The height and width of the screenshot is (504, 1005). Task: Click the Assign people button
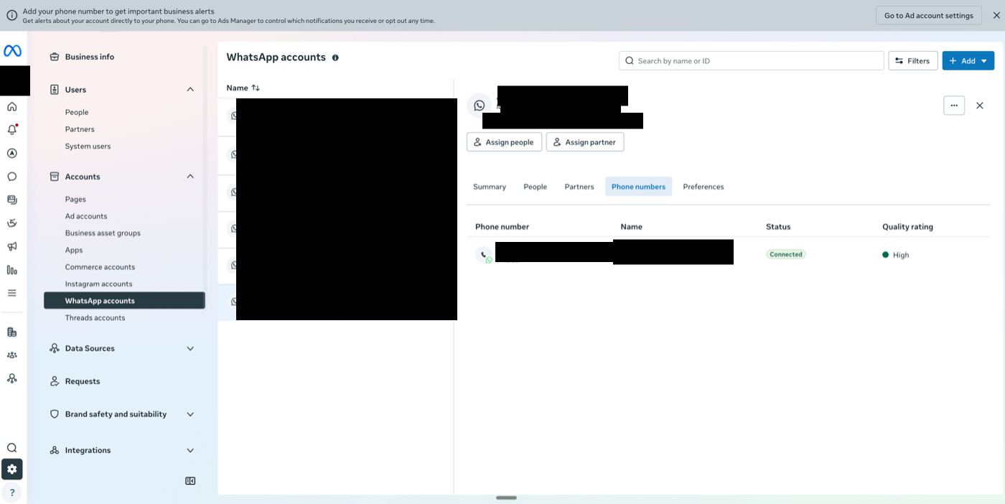pyautogui.click(x=504, y=142)
